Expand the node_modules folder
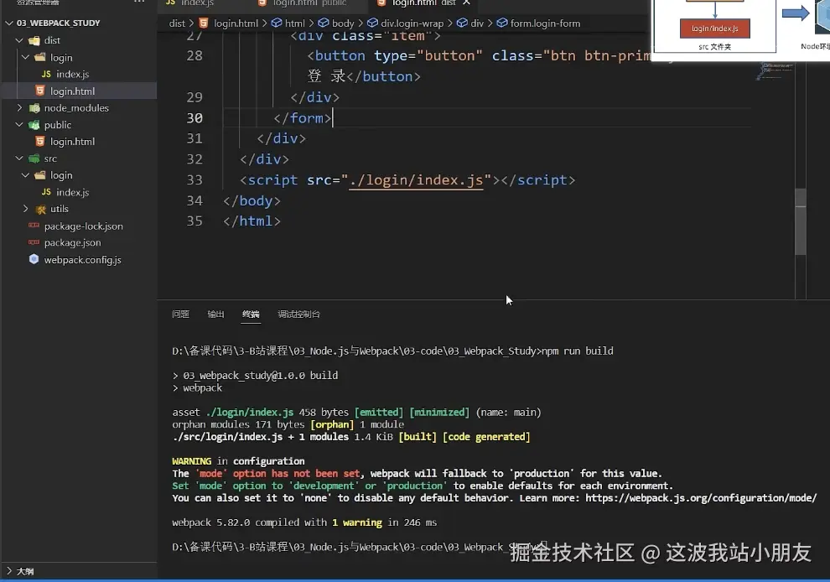The image size is (830, 582). 18,108
